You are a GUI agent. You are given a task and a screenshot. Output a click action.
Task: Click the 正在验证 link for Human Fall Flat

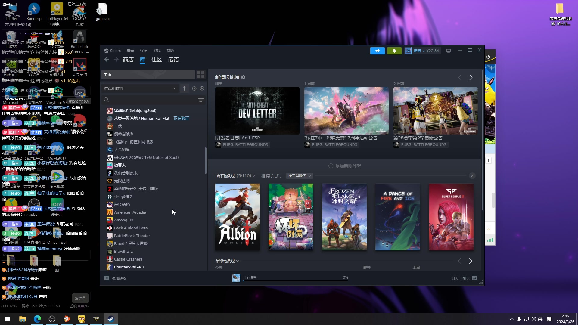181,118
